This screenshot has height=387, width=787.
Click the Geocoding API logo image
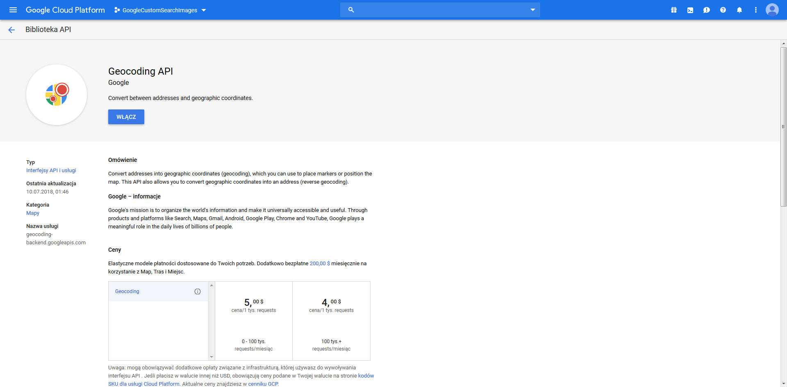57,95
